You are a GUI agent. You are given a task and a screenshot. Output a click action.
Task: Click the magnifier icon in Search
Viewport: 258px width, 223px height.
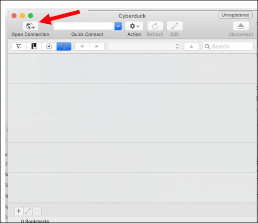207,47
